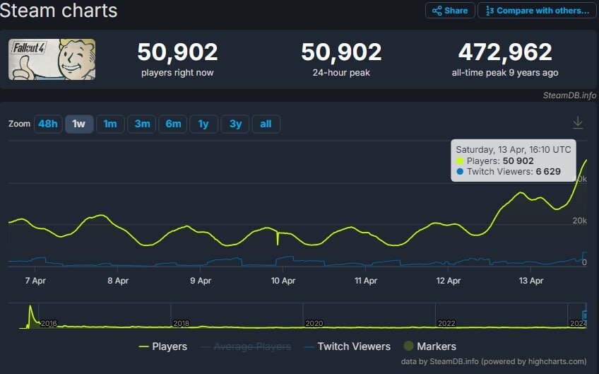Click the 7 Apr axis label
Screen dimensions: 599x374
pos(35,281)
